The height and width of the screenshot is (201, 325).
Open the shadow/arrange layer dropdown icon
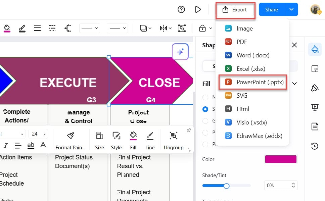coord(145,28)
